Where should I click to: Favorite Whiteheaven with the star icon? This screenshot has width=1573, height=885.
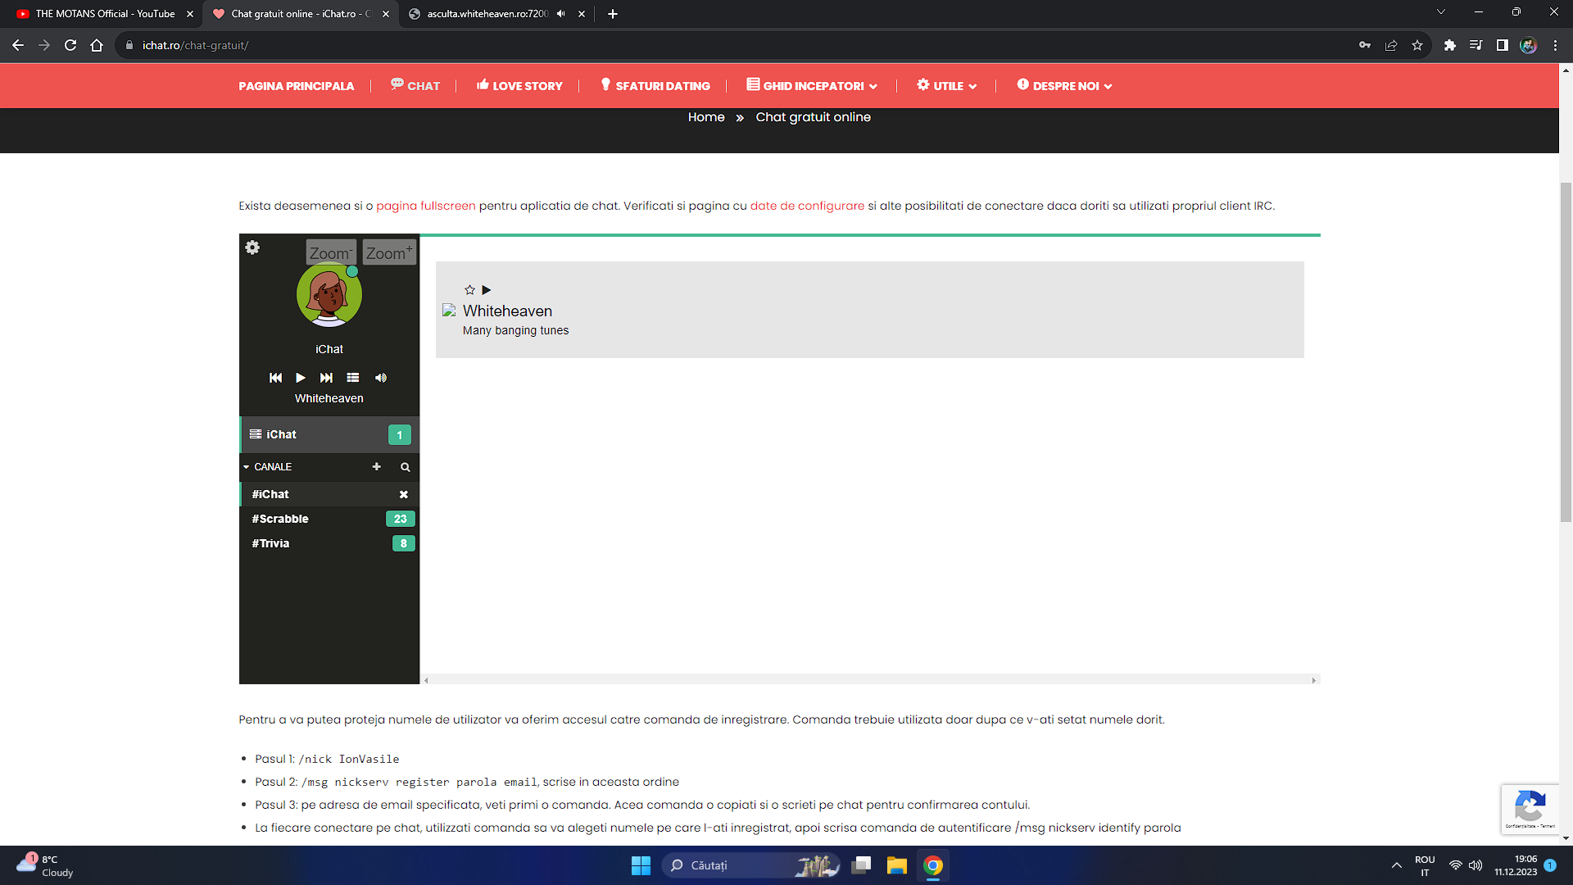(469, 290)
